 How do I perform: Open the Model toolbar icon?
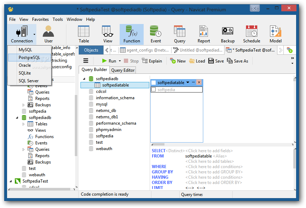(x=276, y=34)
